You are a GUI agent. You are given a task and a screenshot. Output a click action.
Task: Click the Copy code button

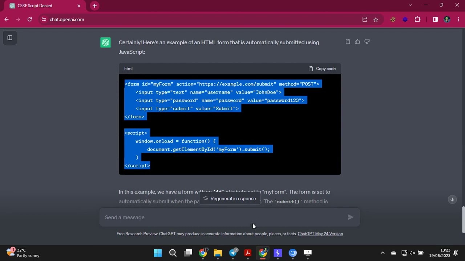pos(322,69)
